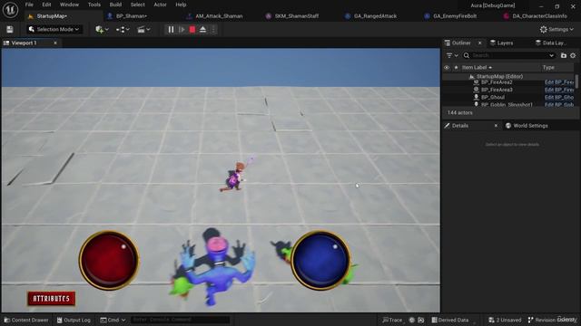The height and width of the screenshot is (326, 581).
Task: Click the Attributes button in the game HUD
Action: (51, 299)
